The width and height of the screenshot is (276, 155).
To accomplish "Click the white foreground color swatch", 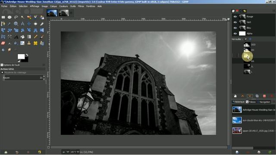I will [21, 56].
